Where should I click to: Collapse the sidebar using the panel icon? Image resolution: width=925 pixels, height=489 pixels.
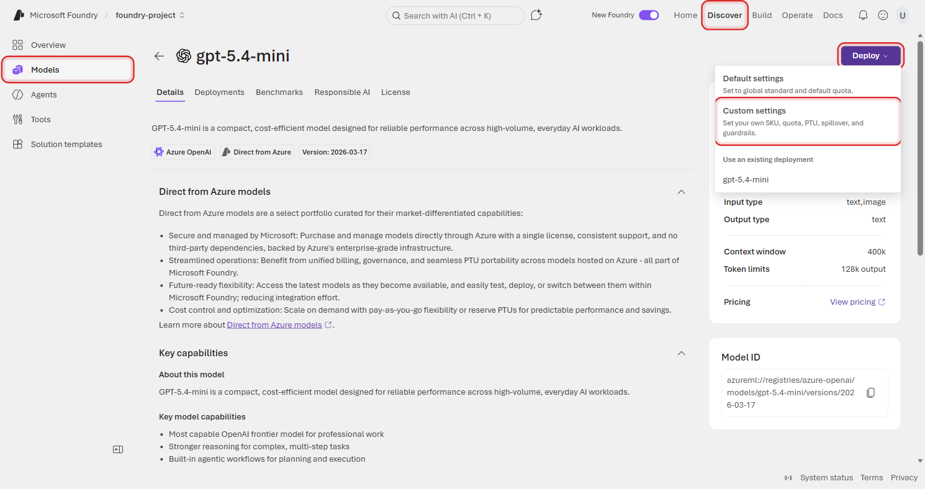pyautogui.click(x=118, y=449)
